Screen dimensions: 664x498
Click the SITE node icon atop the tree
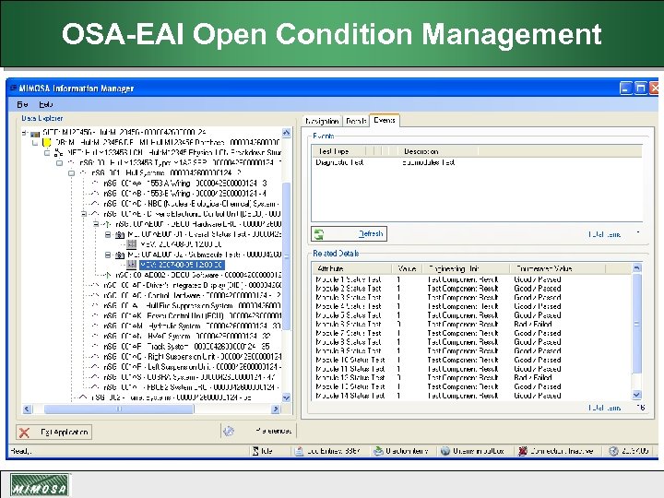pos(35,134)
